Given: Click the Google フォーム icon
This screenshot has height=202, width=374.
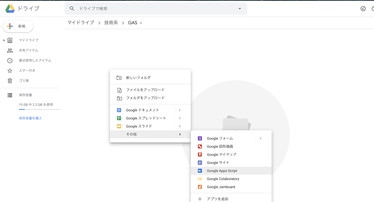Looking at the screenshot, I should pos(200,138).
